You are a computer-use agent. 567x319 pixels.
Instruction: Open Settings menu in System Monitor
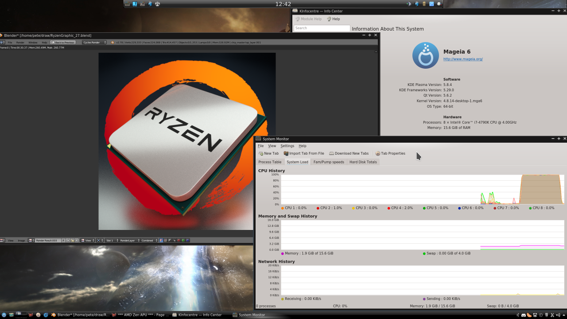[x=287, y=146]
